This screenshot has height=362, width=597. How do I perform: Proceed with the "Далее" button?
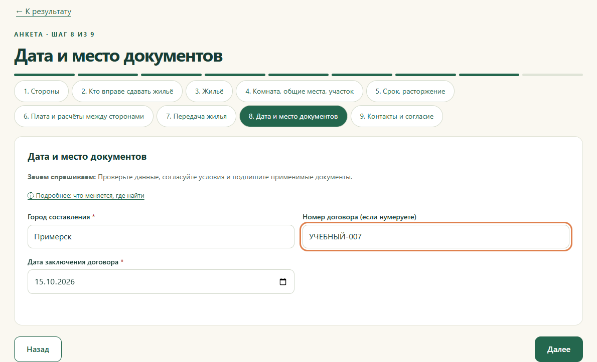[558, 349]
